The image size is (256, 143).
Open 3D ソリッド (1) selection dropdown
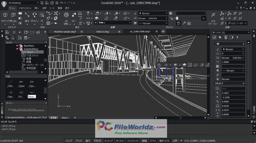point(231,32)
